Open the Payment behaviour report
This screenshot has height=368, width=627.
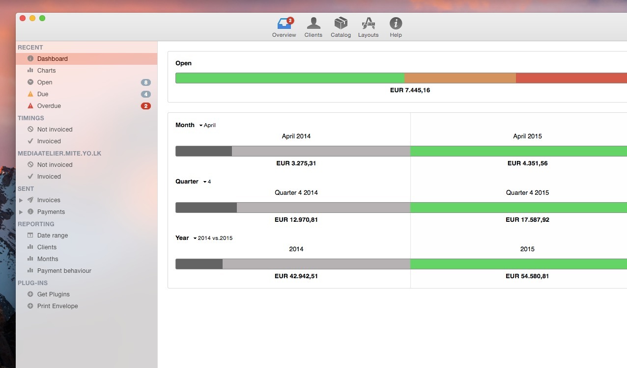pos(64,270)
